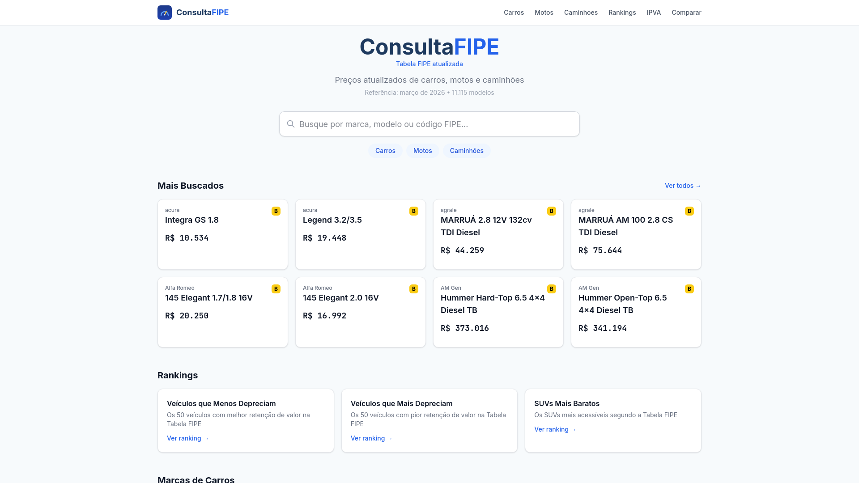Open Caminhões in the top navigation
Image resolution: width=859 pixels, height=483 pixels.
581,13
